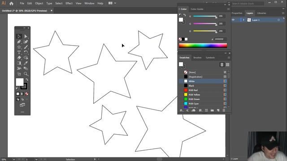This screenshot has width=287, height=161.
Task: Select the RGB Red swatch
Action: (x=203, y=90)
